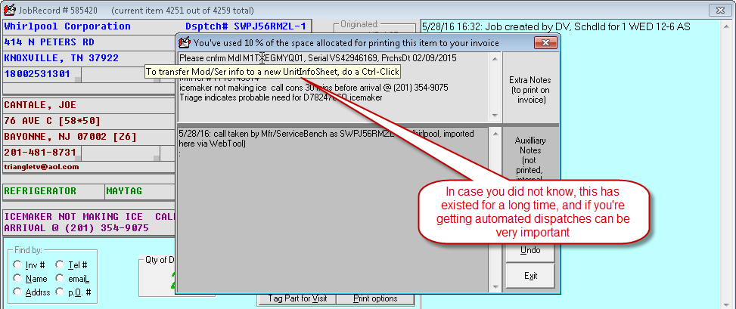The height and width of the screenshot is (309, 736).
Task: Select Find by Name radio button
Action: 17,278
